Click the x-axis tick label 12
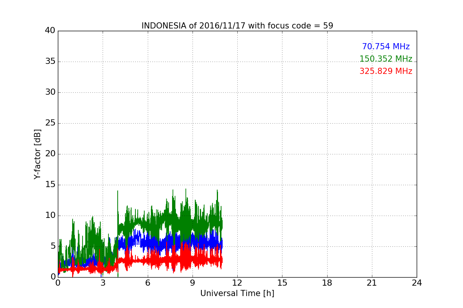463x308 pixels. click(x=237, y=283)
